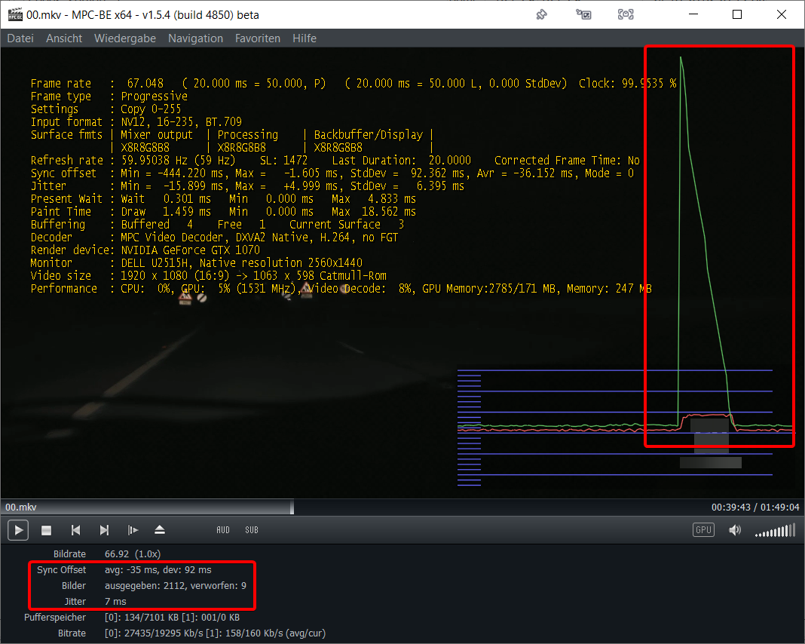The width and height of the screenshot is (805, 644).
Task: Open the Wiedergabe menu
Action: click(125, 38)
